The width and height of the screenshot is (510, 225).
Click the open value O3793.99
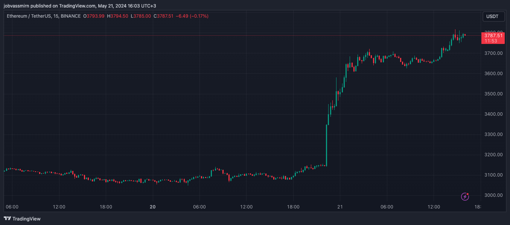pyautogui.click(x=94, y=16)
